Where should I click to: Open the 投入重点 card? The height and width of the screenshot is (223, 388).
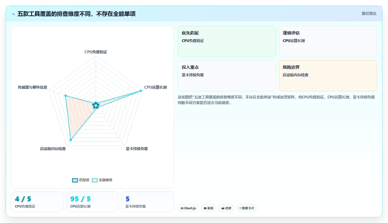click(227, 76)
